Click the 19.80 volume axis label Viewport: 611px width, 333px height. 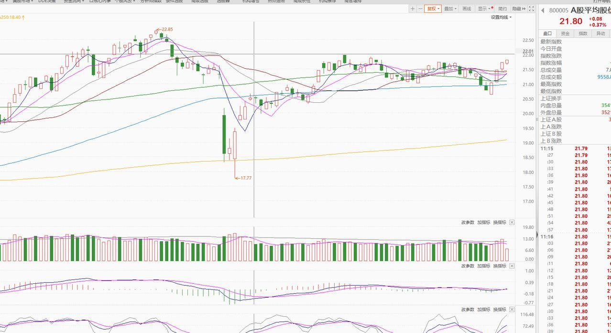tap(528, 227)
